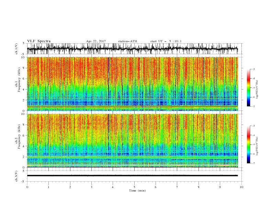Click the log(PSD) label beside ch.1 colorbar
Viewport: 272px width, 210px height.
[257, 90]
